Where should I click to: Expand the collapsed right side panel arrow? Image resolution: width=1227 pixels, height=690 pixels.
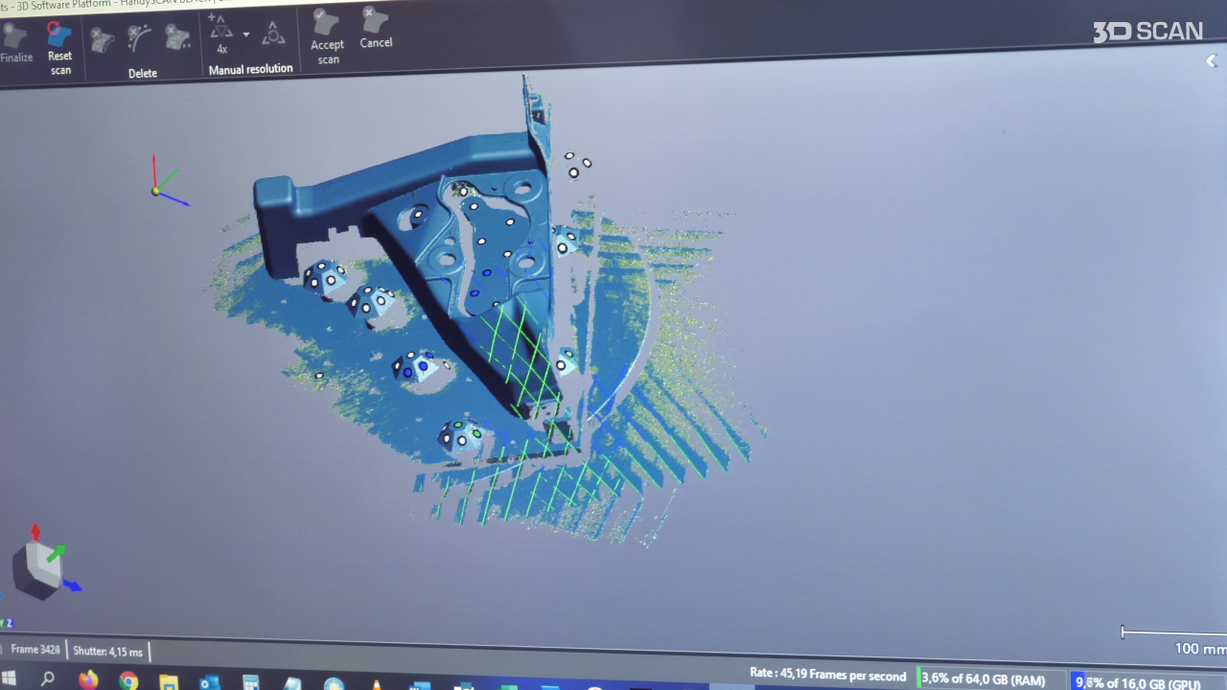1211,61
